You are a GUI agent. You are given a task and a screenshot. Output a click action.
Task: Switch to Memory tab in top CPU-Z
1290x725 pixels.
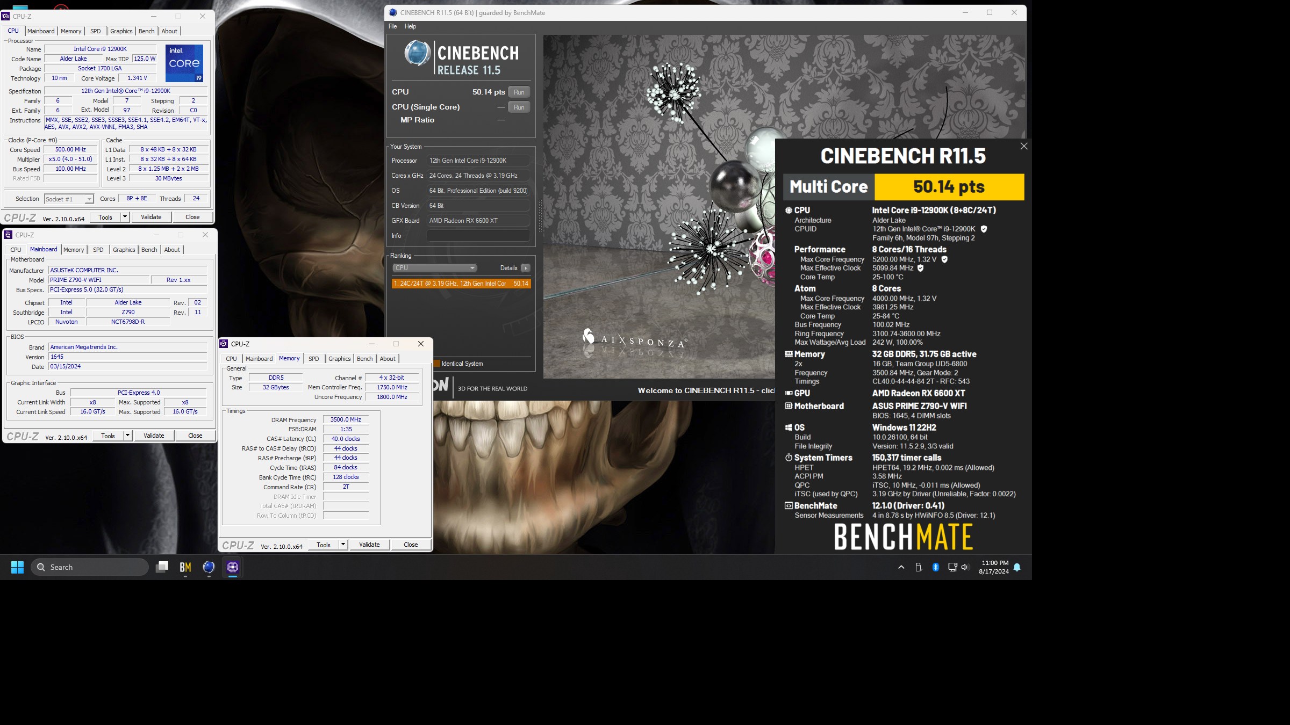coord(71,31)
